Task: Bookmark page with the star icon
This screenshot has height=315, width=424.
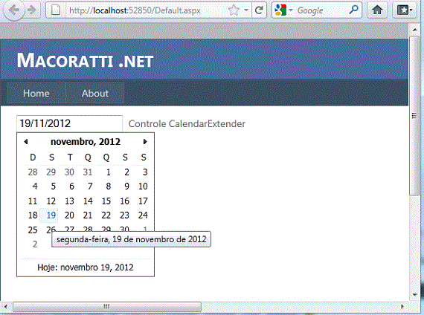Action: point(234,10)
